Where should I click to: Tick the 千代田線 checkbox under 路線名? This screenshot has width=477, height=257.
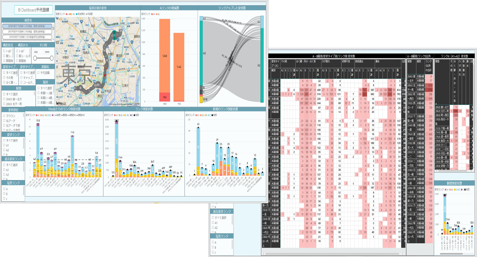point(38,73)
